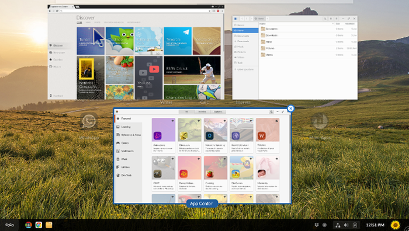
Task: Click the purple Animations app icon
Action: tap(157, 136)
